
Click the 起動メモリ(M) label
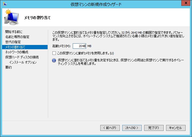(x=62, y=46)
